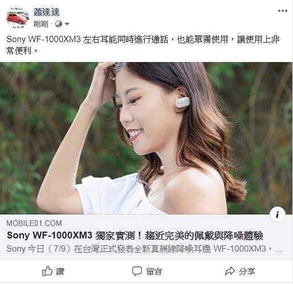Click the 剛剛 timestamp link
Screen dimensions: 293x284
[40, 24]
